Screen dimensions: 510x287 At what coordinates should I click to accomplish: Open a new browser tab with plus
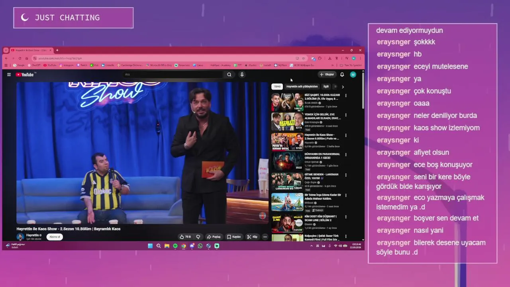57,50
